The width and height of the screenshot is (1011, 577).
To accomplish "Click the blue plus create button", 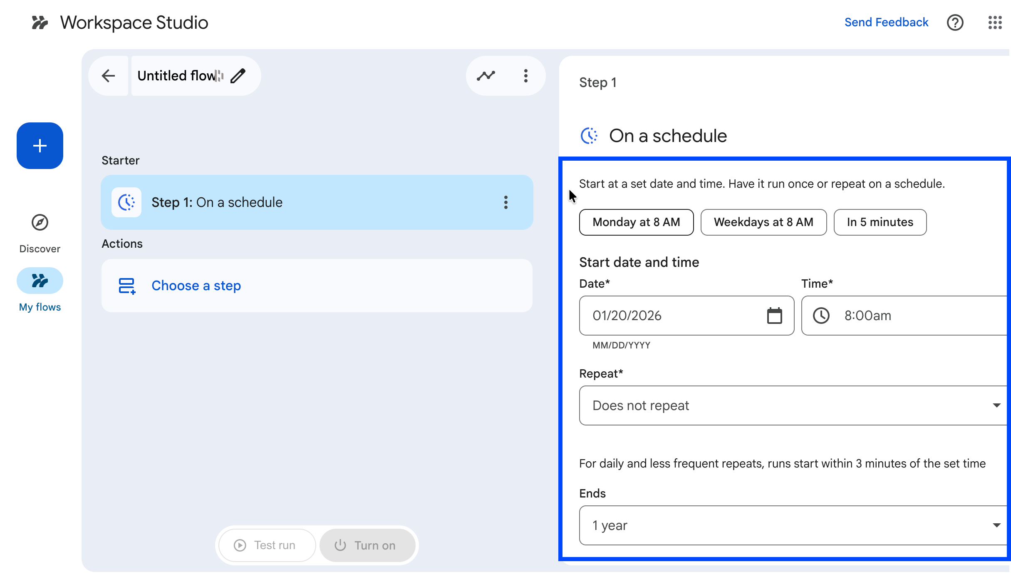I will pos(40,146).
